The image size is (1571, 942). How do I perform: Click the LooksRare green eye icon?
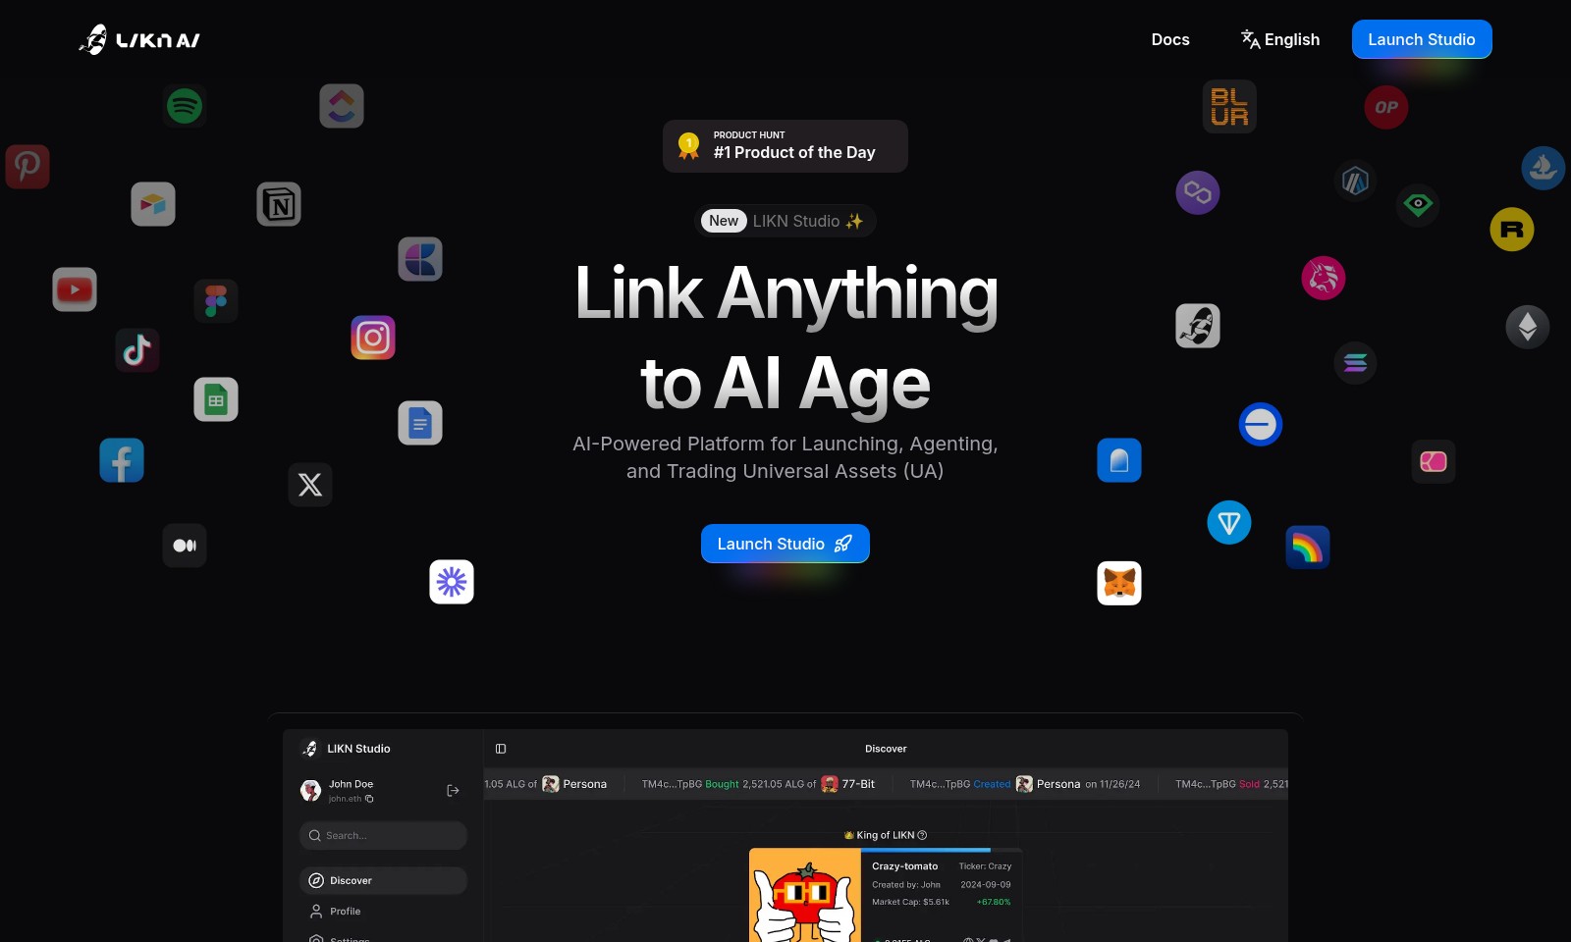(1418, 204)
